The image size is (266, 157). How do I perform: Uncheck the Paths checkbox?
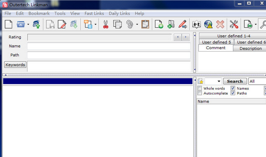[x=233, y=93]
